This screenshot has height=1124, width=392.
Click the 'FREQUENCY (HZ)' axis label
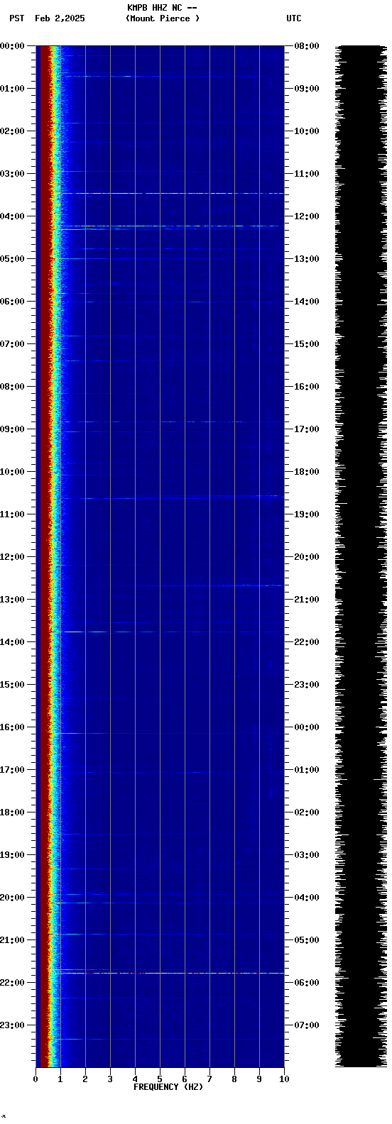(x=168, y=1087)
